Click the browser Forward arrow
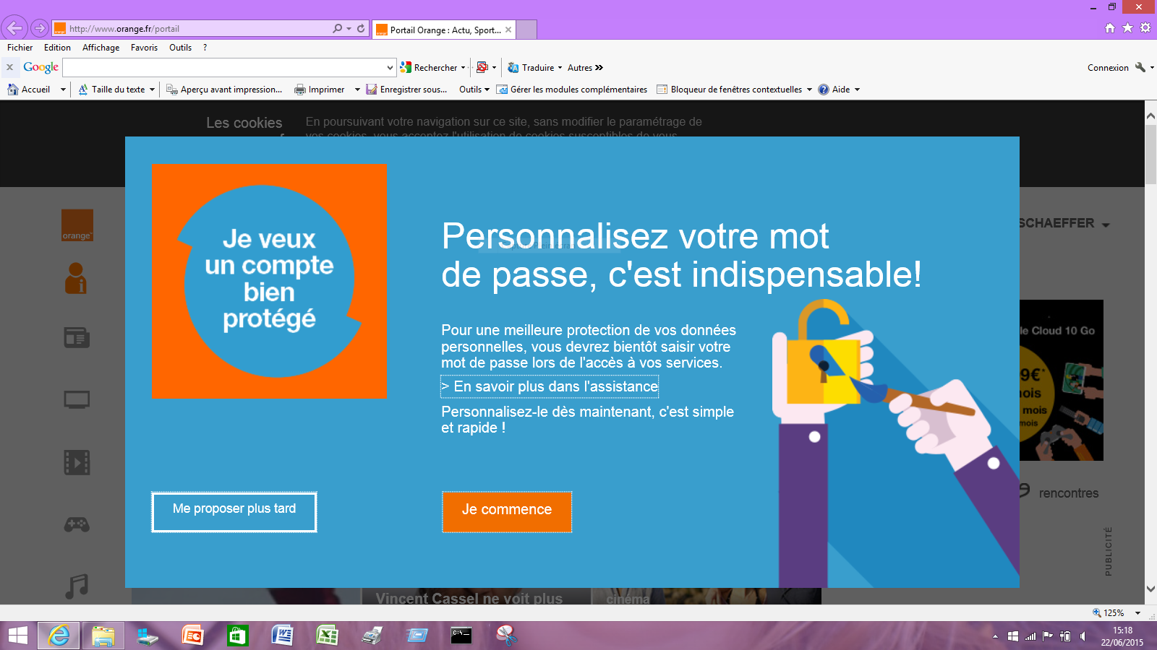 [40, 29]
